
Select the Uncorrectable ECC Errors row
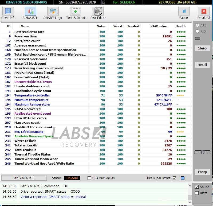tap(96, 82)
